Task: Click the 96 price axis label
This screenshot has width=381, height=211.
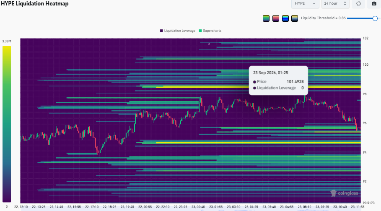Action: (x=365, y=123)
